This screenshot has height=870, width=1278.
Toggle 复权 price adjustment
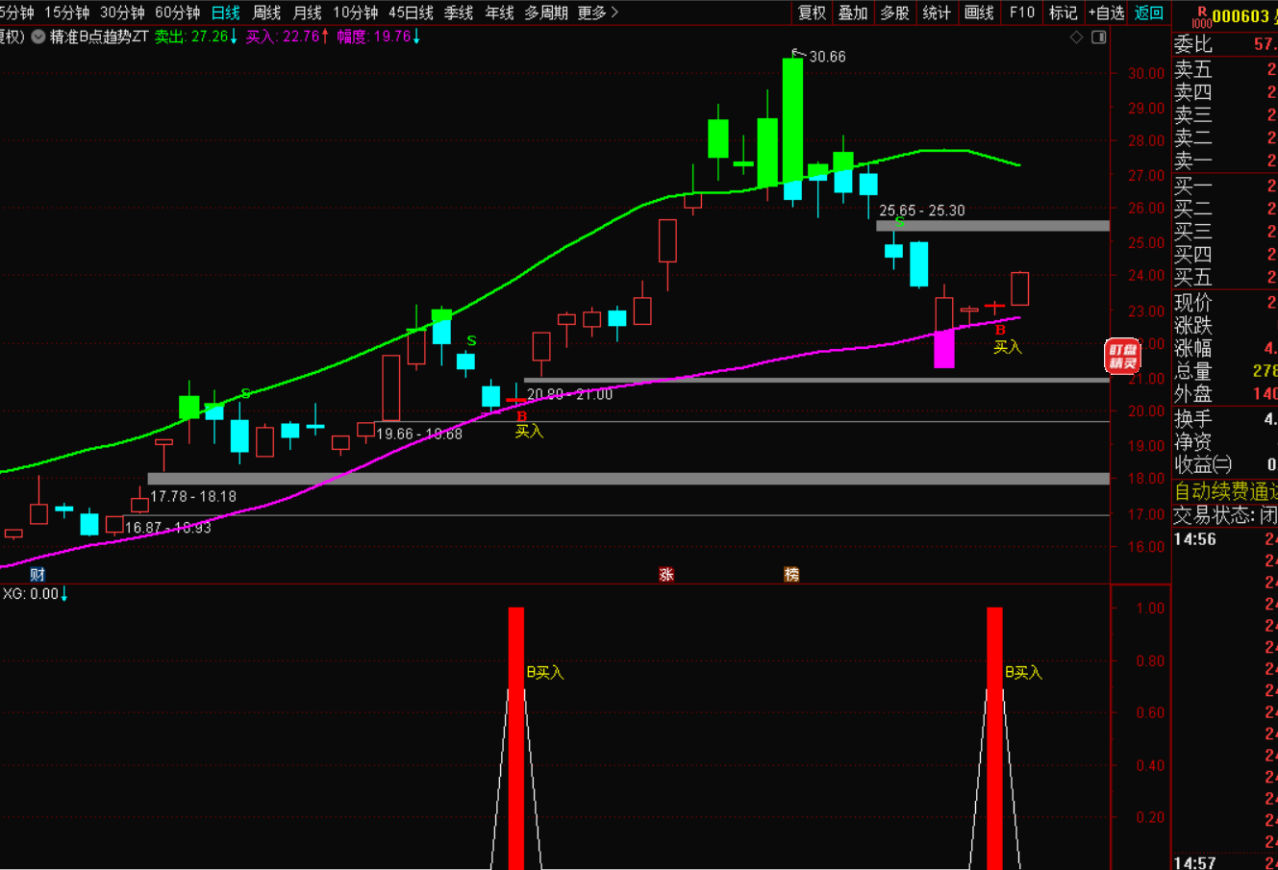pyautogui.click(x=812, y=12)
